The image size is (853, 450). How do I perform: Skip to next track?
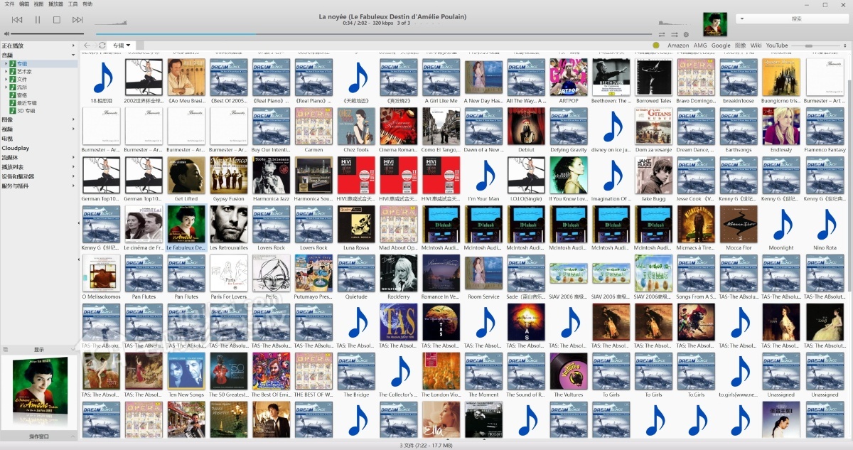click(x=77, y=20)
